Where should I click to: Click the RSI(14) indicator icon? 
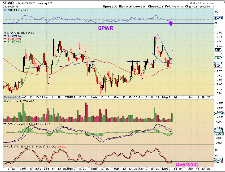pos(4,10)
